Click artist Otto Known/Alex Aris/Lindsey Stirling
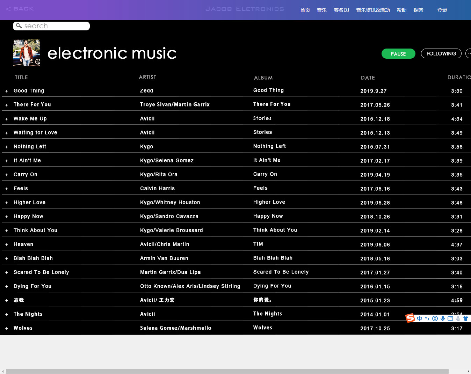This screenshot has width=471, height=374. (x=190, y=286)
